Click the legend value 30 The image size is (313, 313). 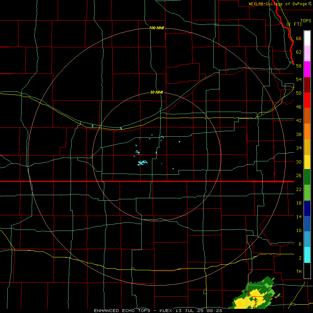tap(299, 162)
